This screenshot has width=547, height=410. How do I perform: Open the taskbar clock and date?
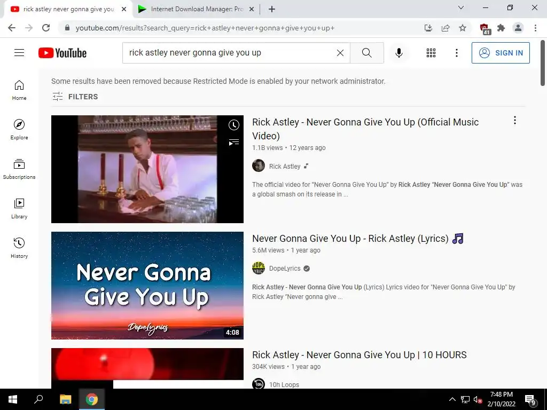[501, 399]
